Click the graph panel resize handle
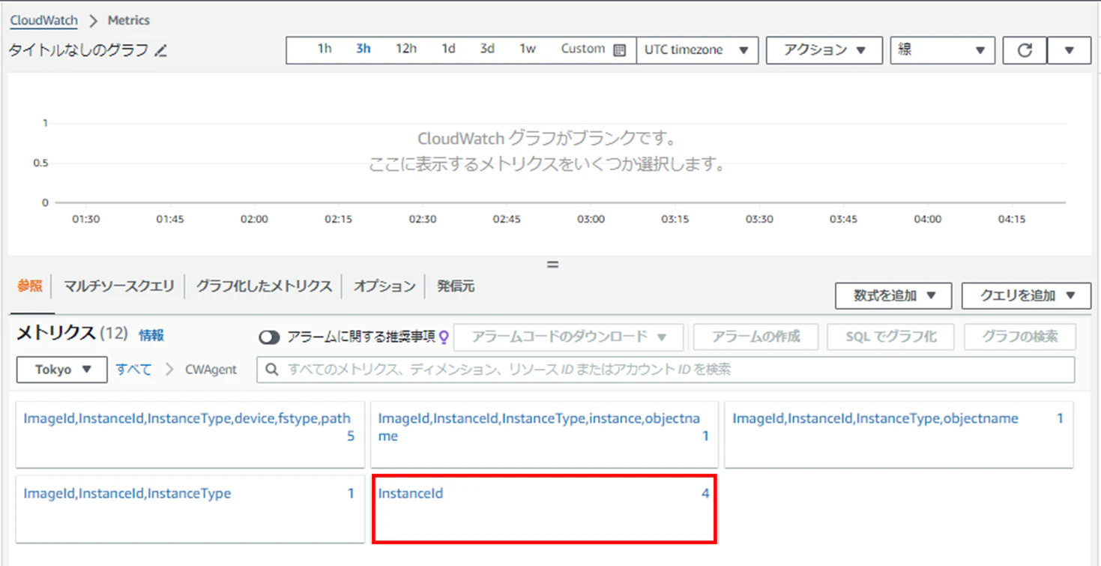 click(552, 265)
